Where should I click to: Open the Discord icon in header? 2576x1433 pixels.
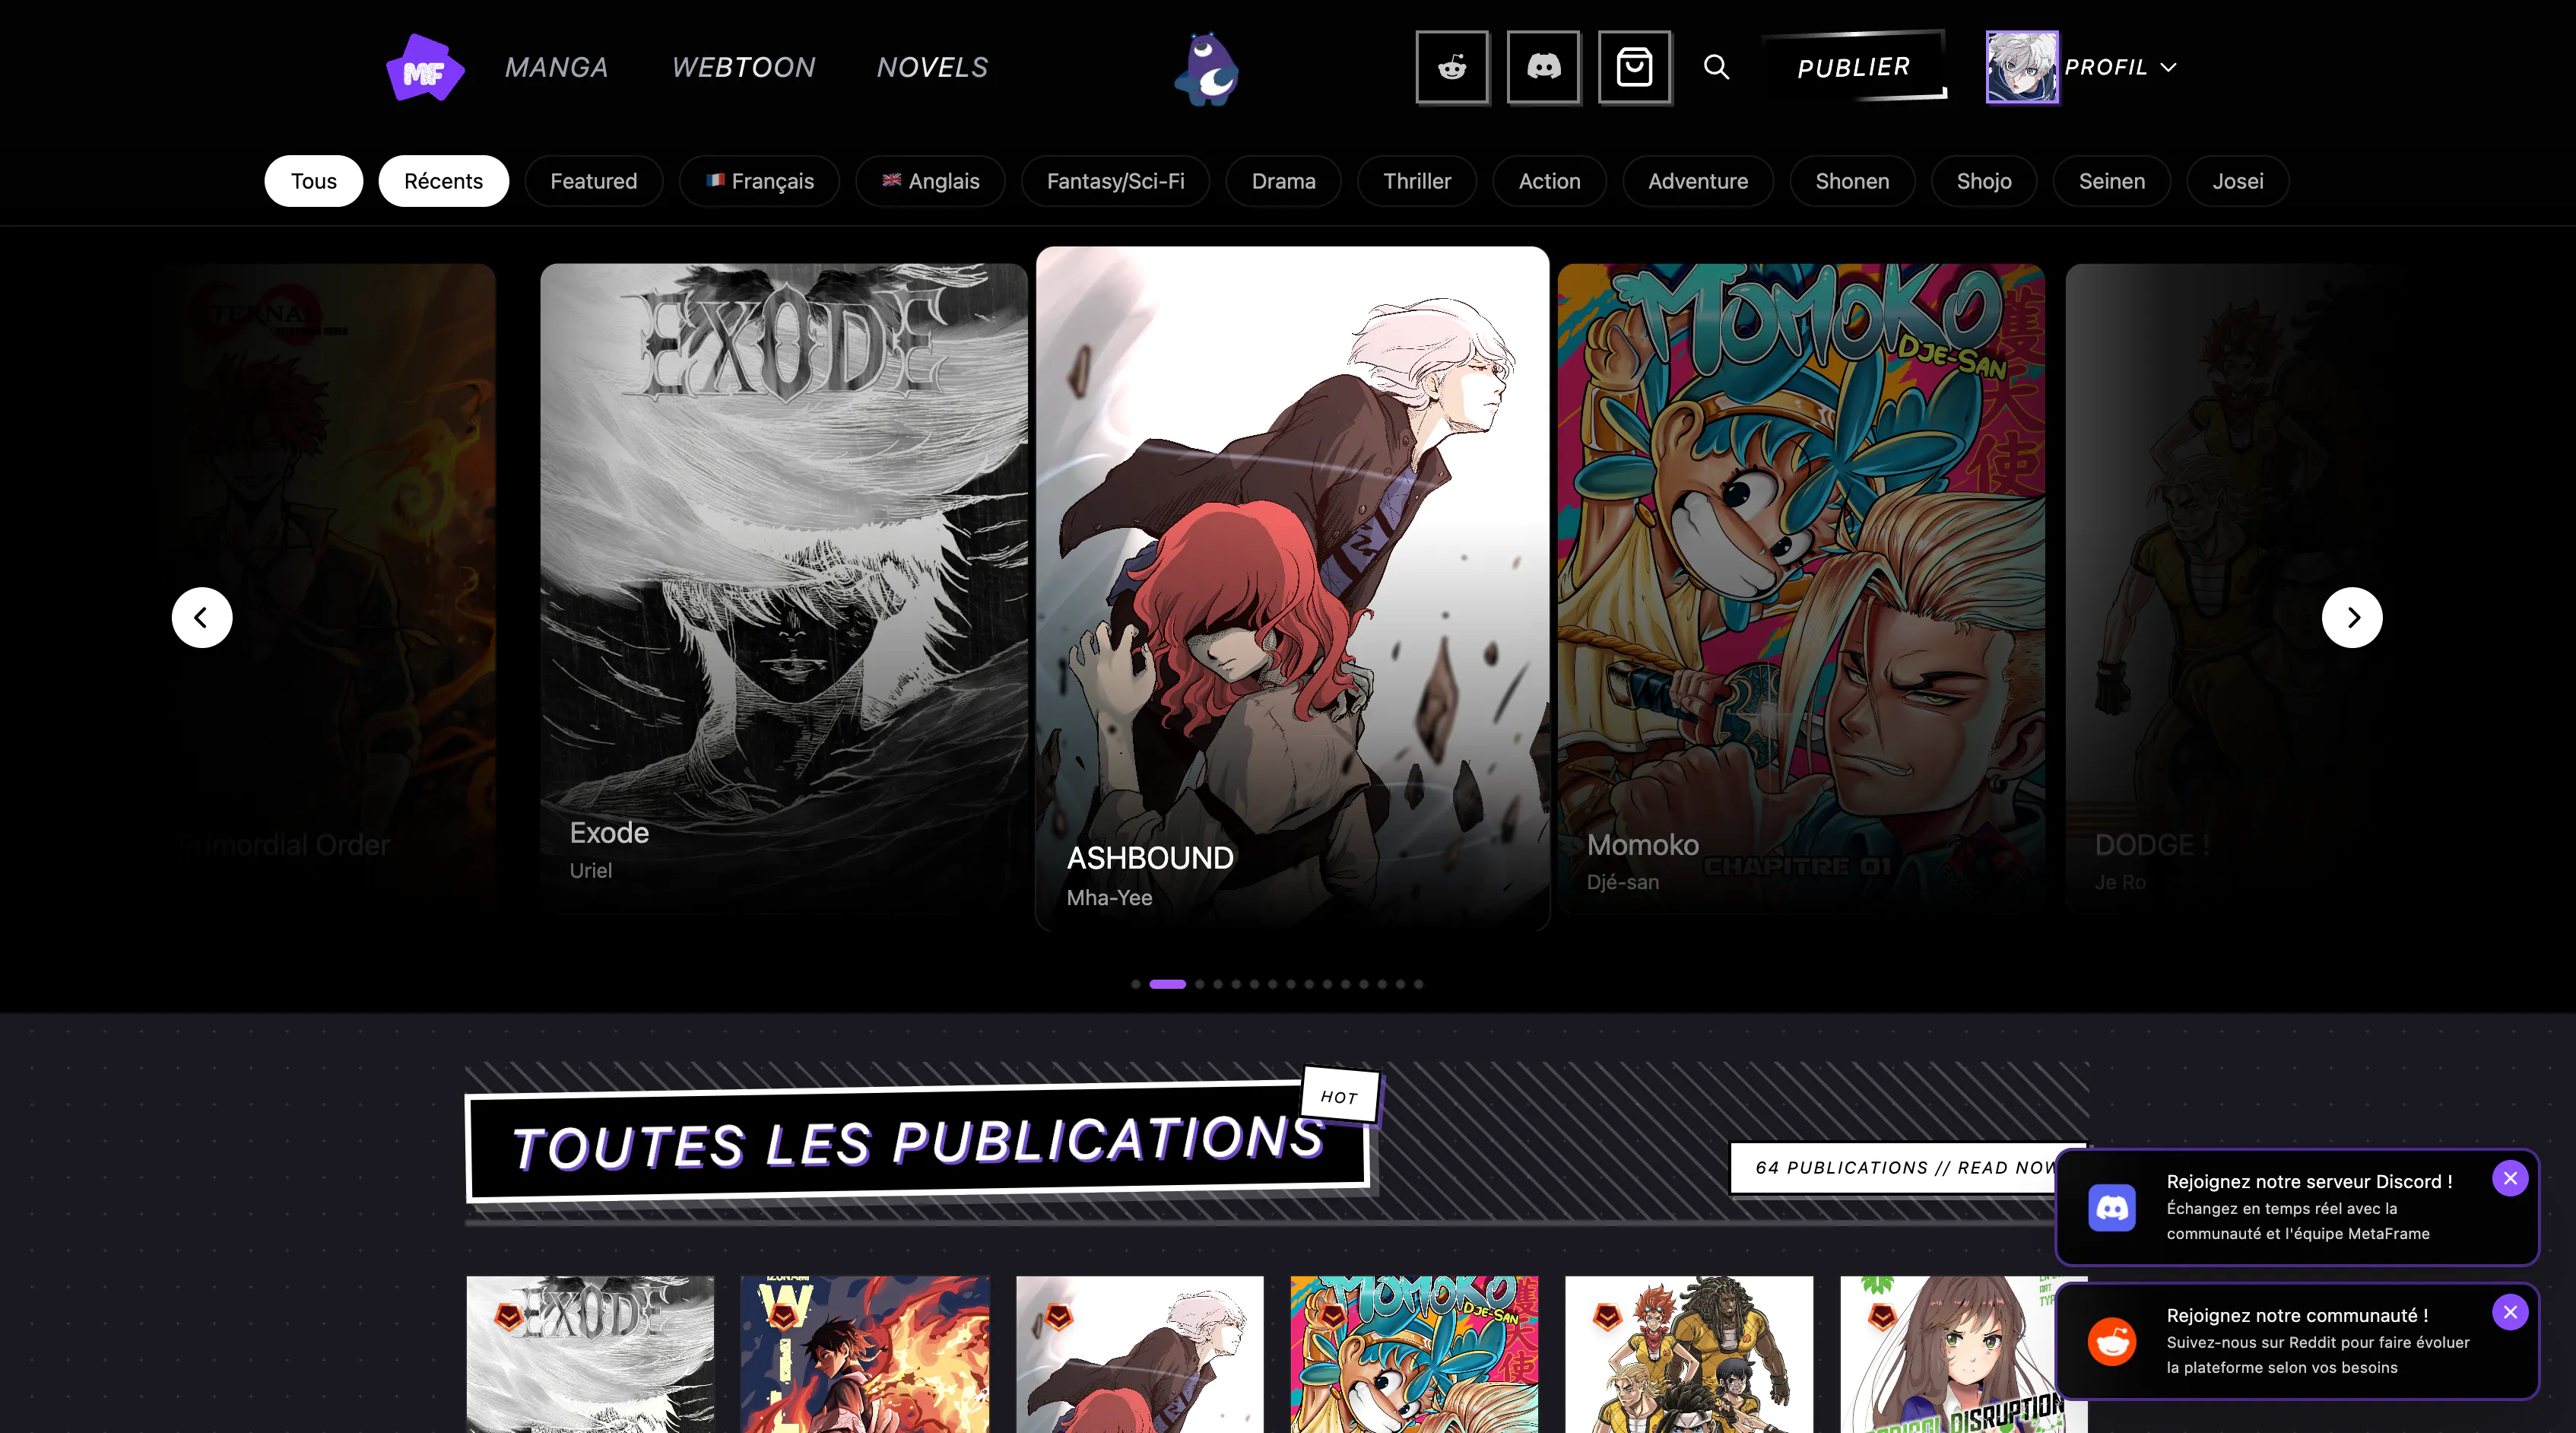[1543, 67]
